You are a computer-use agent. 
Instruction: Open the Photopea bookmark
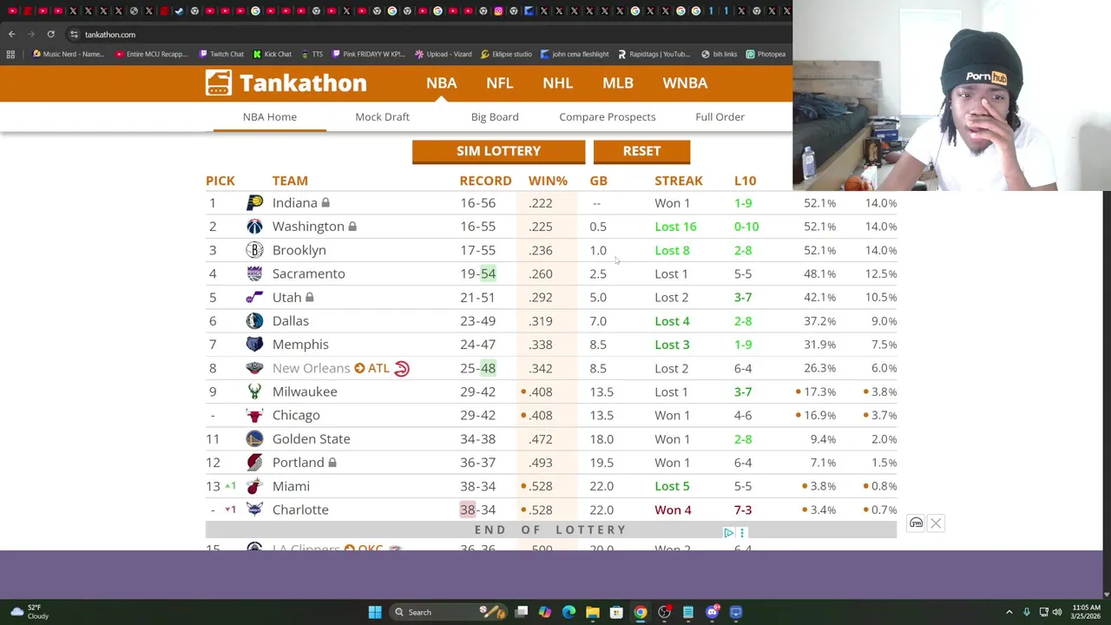tap(766, 54)
